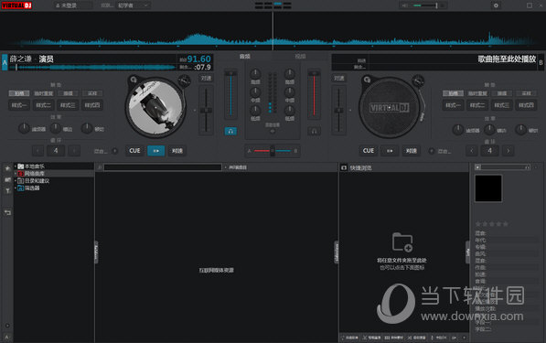This screenshot has width=546, height=343.
Task: Click left channel 高频 EQ knob
Action: click(255, 73)
